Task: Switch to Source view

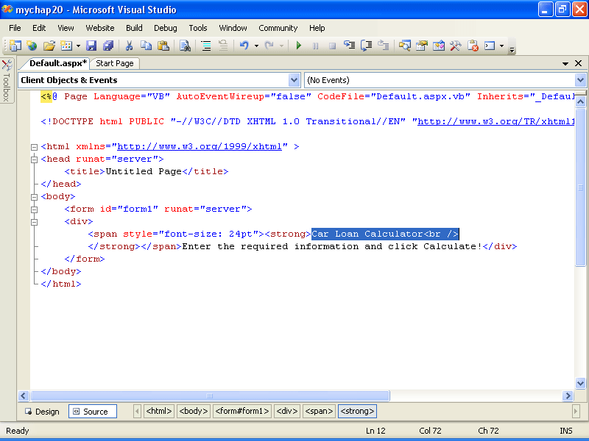Action: coord(93,412)
